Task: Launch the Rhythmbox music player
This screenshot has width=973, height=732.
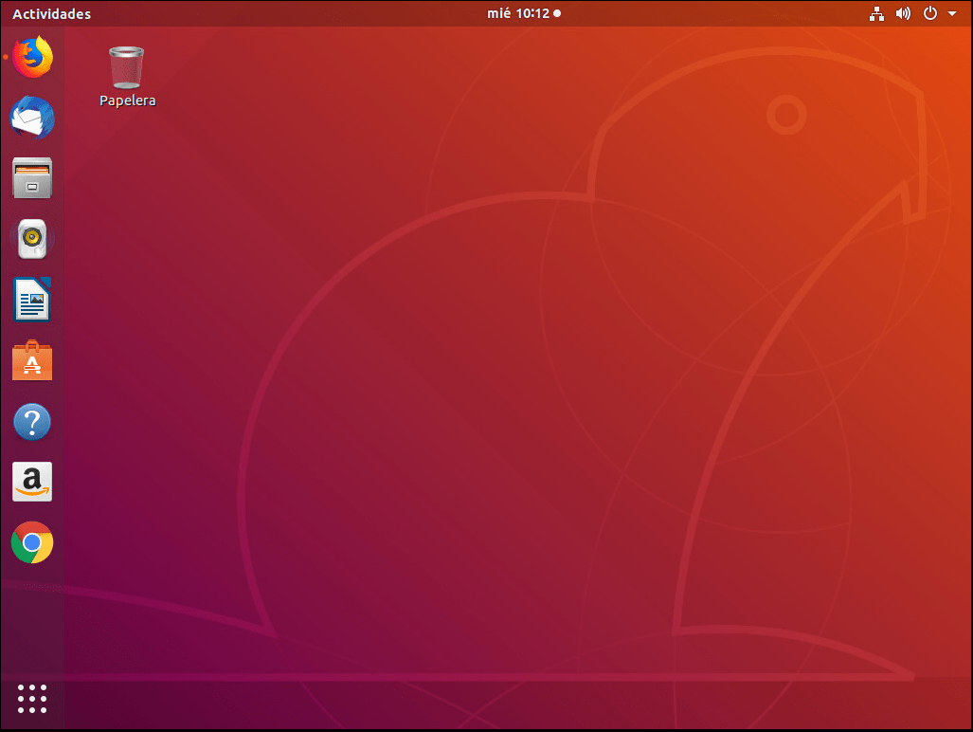Action: point(31,239)
